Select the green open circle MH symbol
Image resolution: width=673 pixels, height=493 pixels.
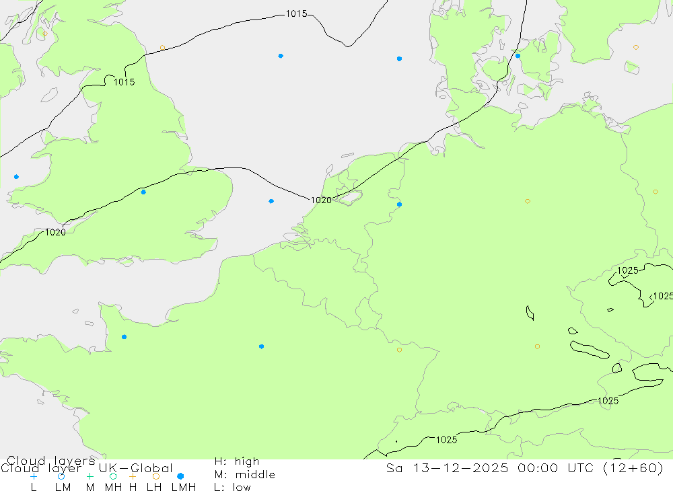tap(113, 476)
